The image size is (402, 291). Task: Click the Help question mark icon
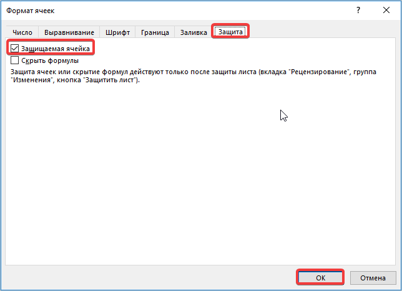[x=358, y=11]
